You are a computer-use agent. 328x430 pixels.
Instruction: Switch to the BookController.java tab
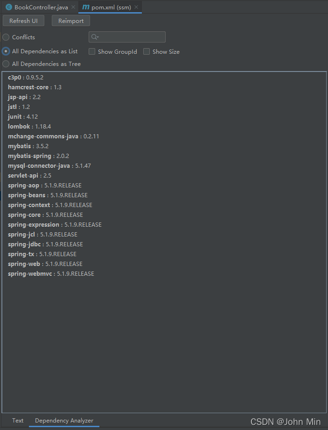(41, 7)
